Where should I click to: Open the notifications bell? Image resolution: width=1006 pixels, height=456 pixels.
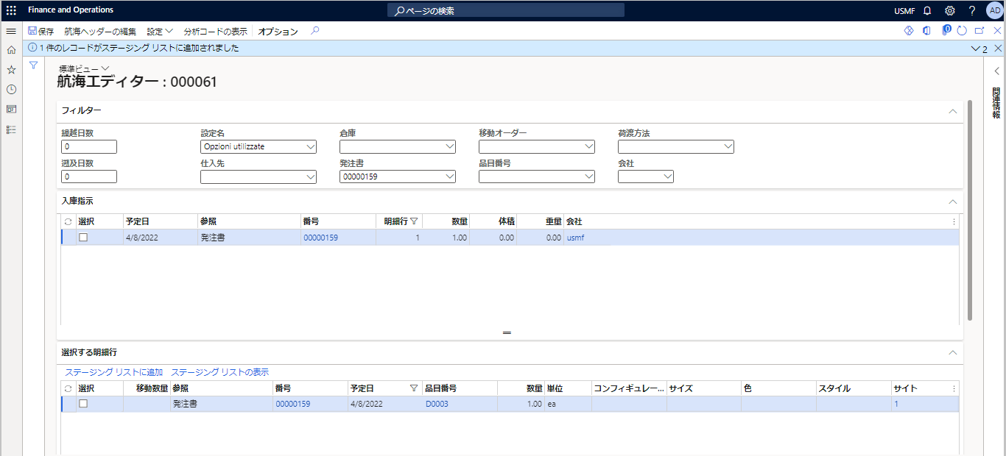point(927,10)
